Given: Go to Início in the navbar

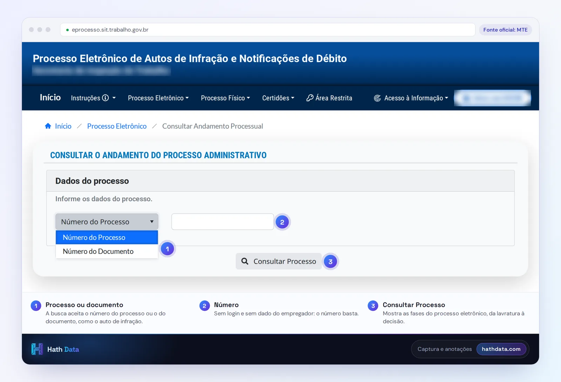Looking at the screenshot, I should (50, 98).
